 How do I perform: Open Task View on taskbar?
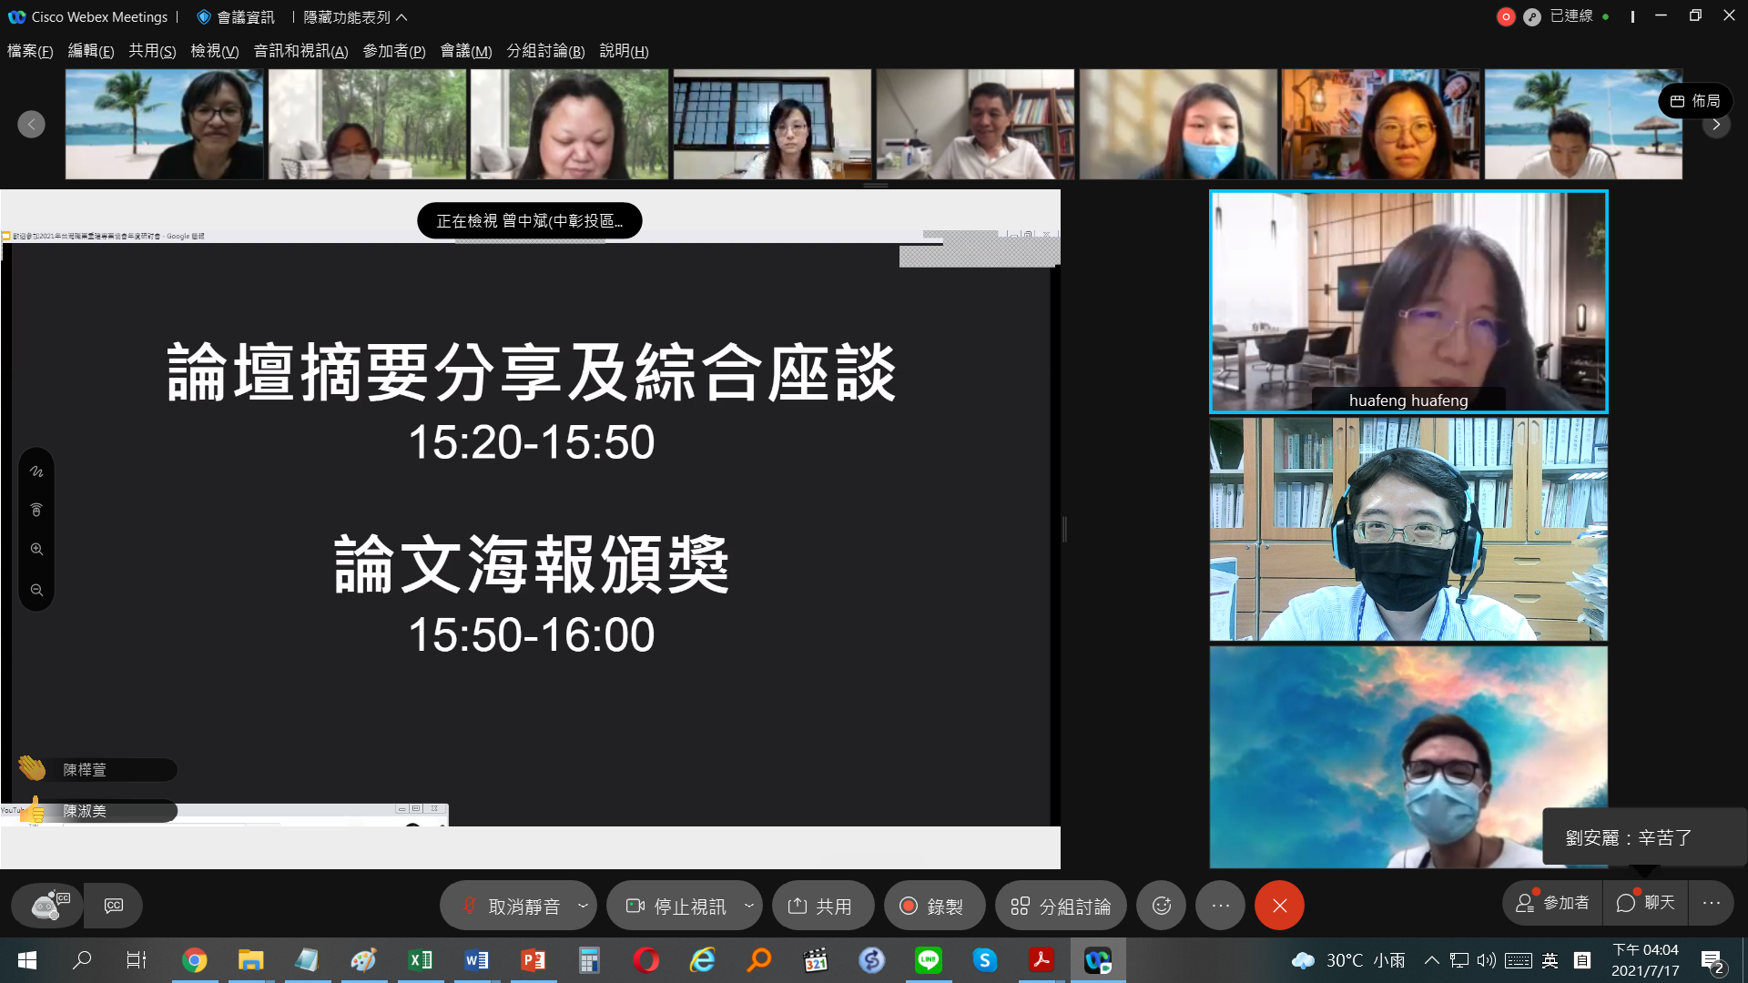coord(137,960)
